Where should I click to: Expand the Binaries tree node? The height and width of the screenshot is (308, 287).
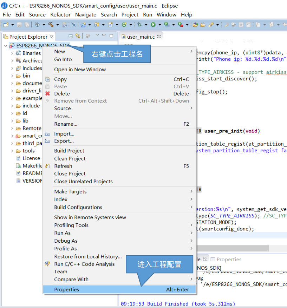pyautogui.click(x=12, y=53)
